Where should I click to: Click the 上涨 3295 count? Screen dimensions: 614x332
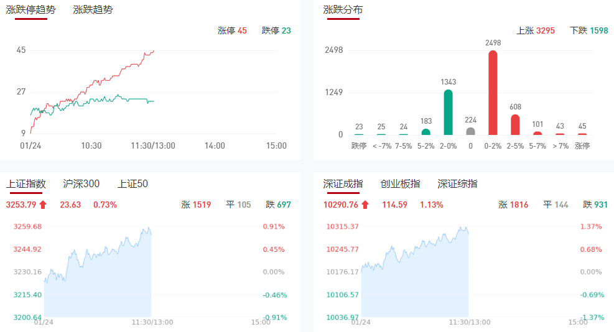[536, 30]
